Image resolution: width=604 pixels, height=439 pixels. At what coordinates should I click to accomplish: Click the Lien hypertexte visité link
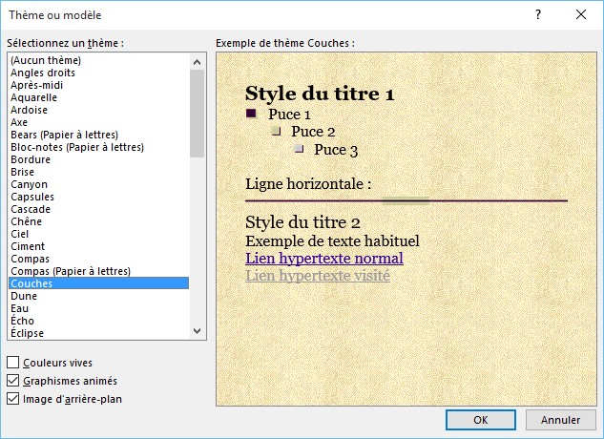[317, 276]
